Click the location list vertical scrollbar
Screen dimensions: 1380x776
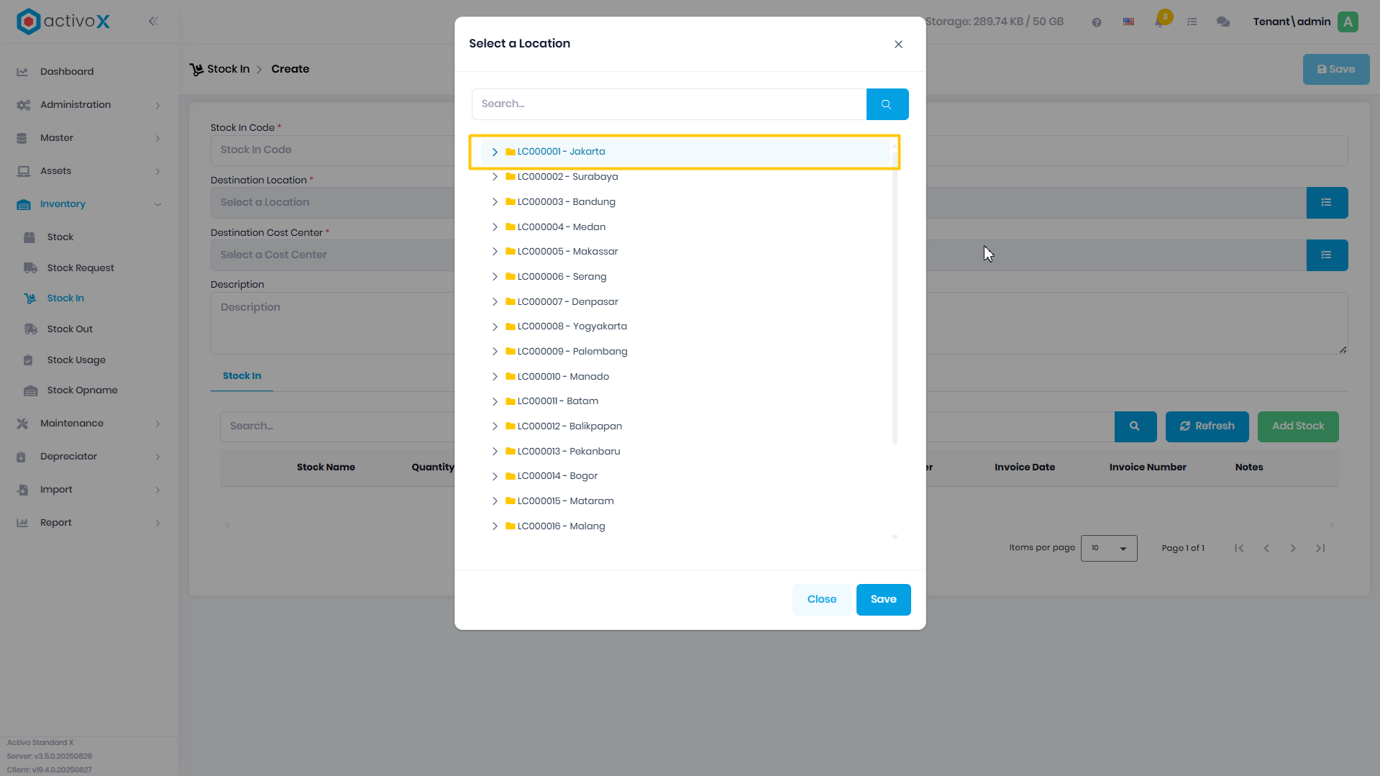pos(895,298)
